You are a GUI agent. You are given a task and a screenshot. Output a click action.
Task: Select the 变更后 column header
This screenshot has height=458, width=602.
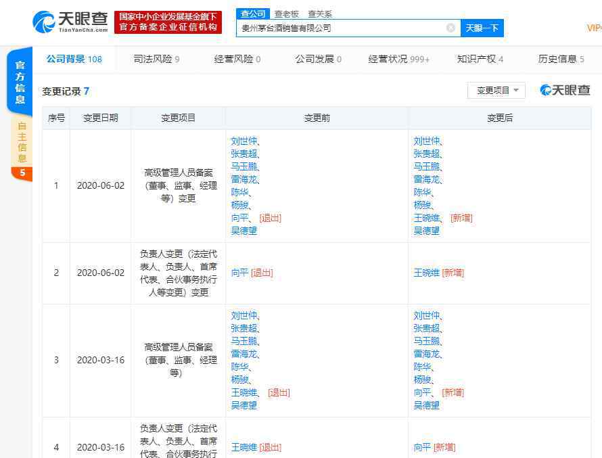(x=500, y=118)
